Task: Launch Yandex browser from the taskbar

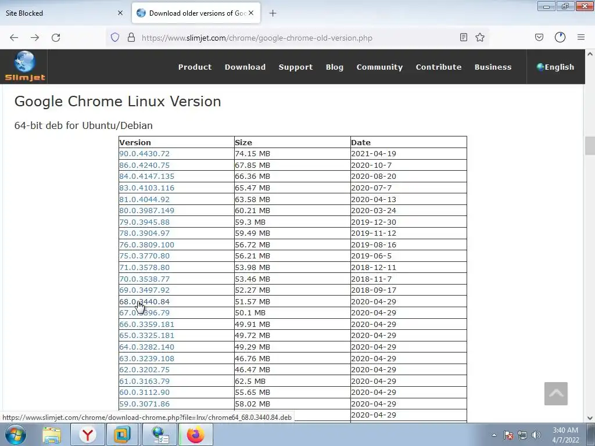Action: tap(88, 435)
